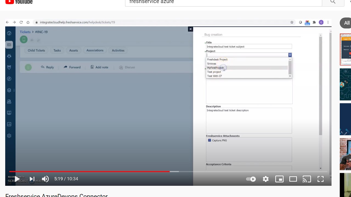
Task: Open the first suggested video thumbnail
Action: (x=346, y=50)
